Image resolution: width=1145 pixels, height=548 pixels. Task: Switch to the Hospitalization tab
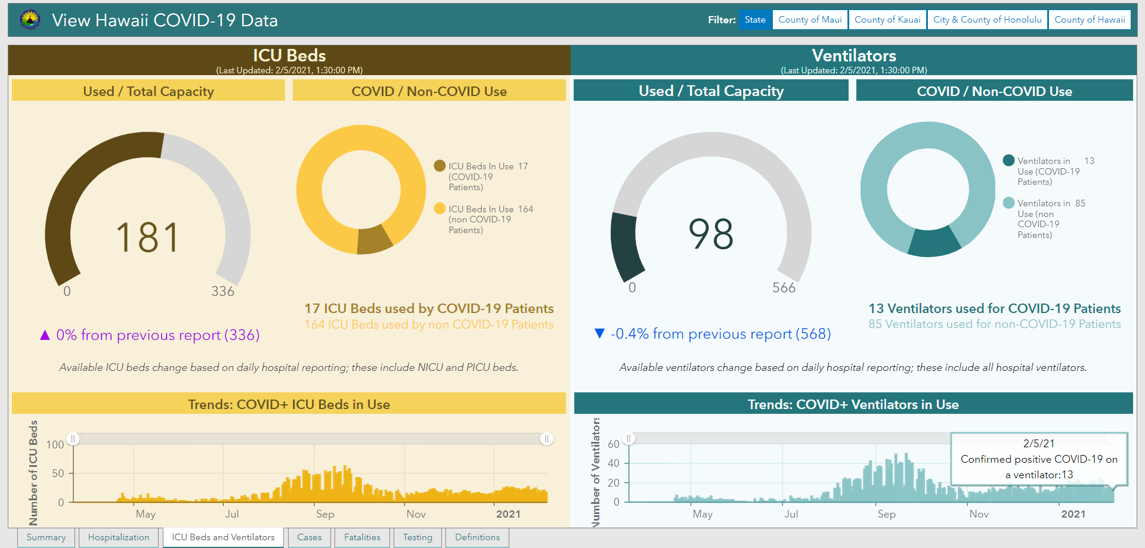pos(119,537)
